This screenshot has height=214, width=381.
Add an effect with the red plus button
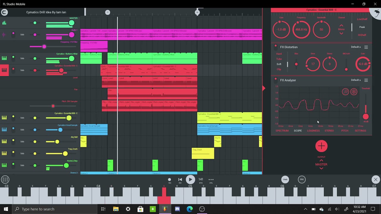pyautogui.click(x=321, y=146)
